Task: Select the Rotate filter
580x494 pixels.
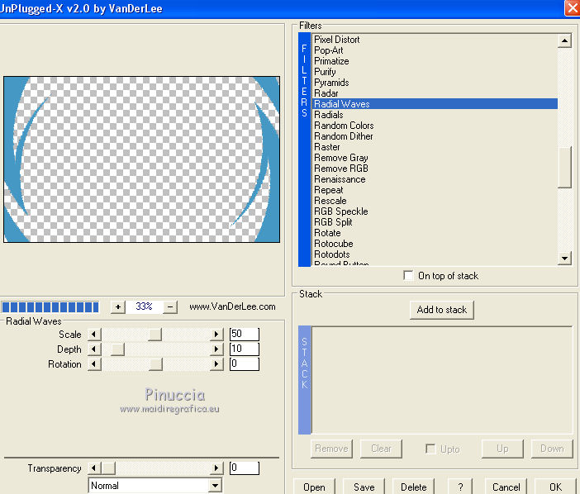Action: click(435, 233)
